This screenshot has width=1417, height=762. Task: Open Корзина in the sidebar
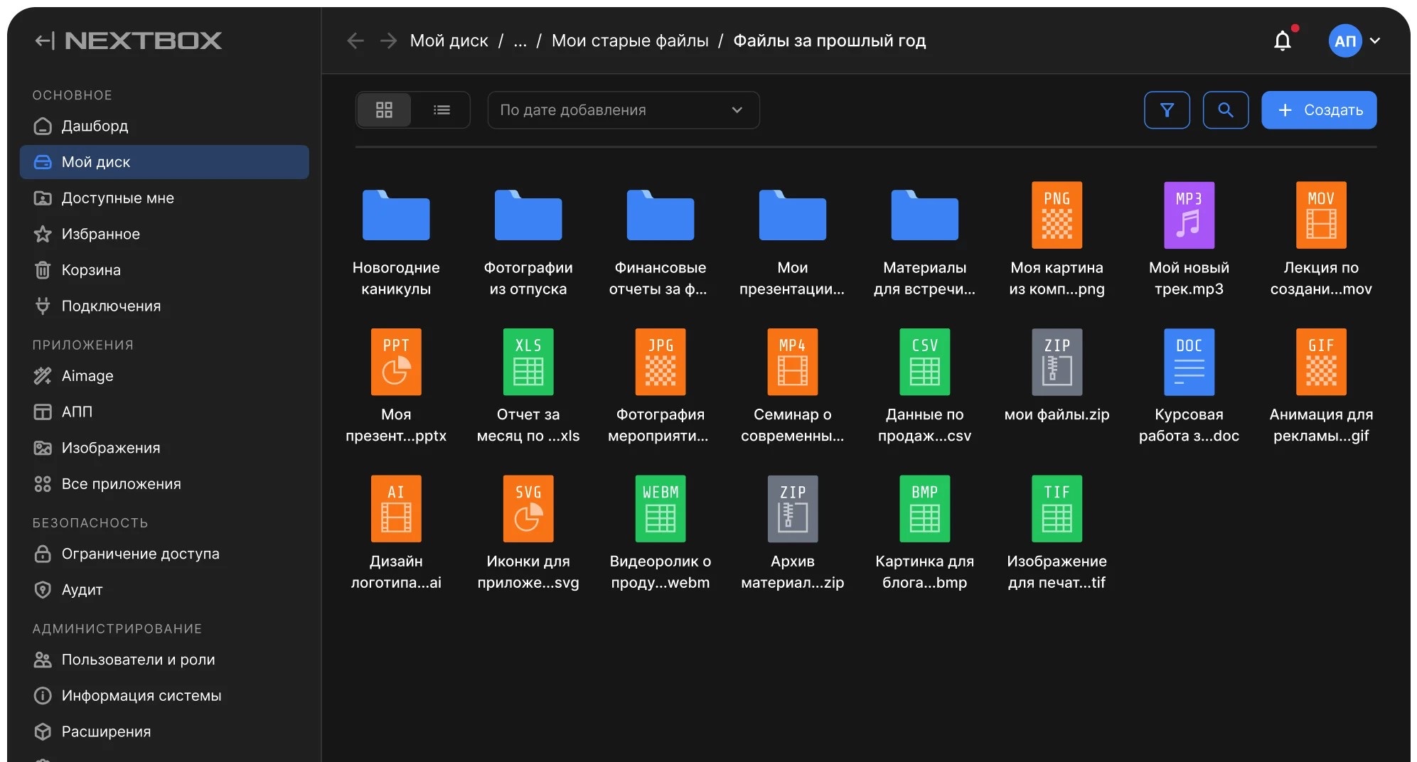[x=164, y=270]
